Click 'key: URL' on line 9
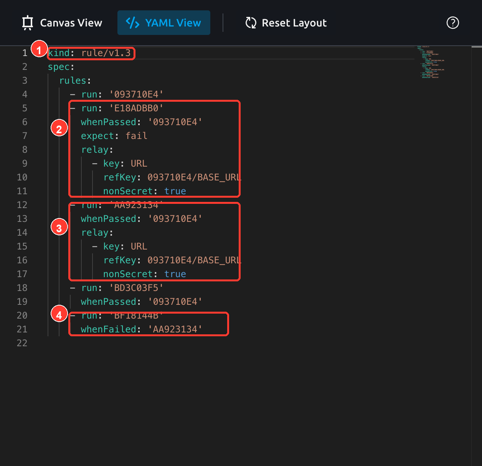This screenshot has height=466, width=482. [x=125, y=164]
